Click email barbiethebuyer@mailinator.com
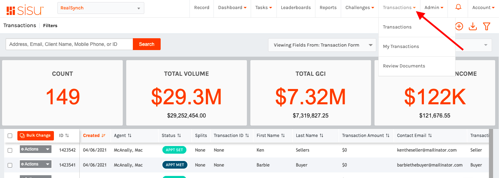This screenshot has height=178, width=499. click(430, 165)
